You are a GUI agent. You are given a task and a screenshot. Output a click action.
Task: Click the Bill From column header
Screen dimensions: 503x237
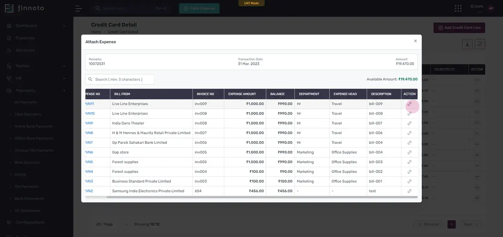coord(151,94)
